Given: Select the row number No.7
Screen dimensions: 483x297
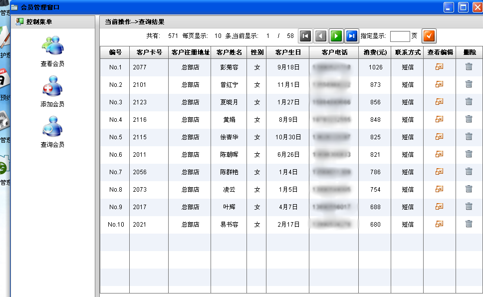Looking at the screenshot, I should 115,172.
